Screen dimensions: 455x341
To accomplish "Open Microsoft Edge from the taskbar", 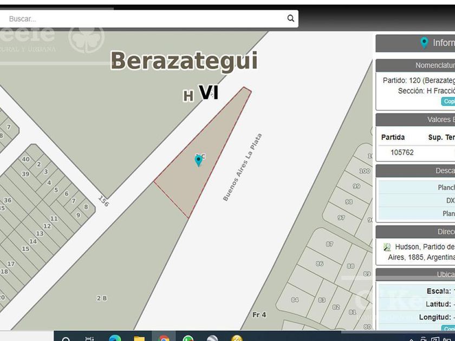I will (115, 338).
